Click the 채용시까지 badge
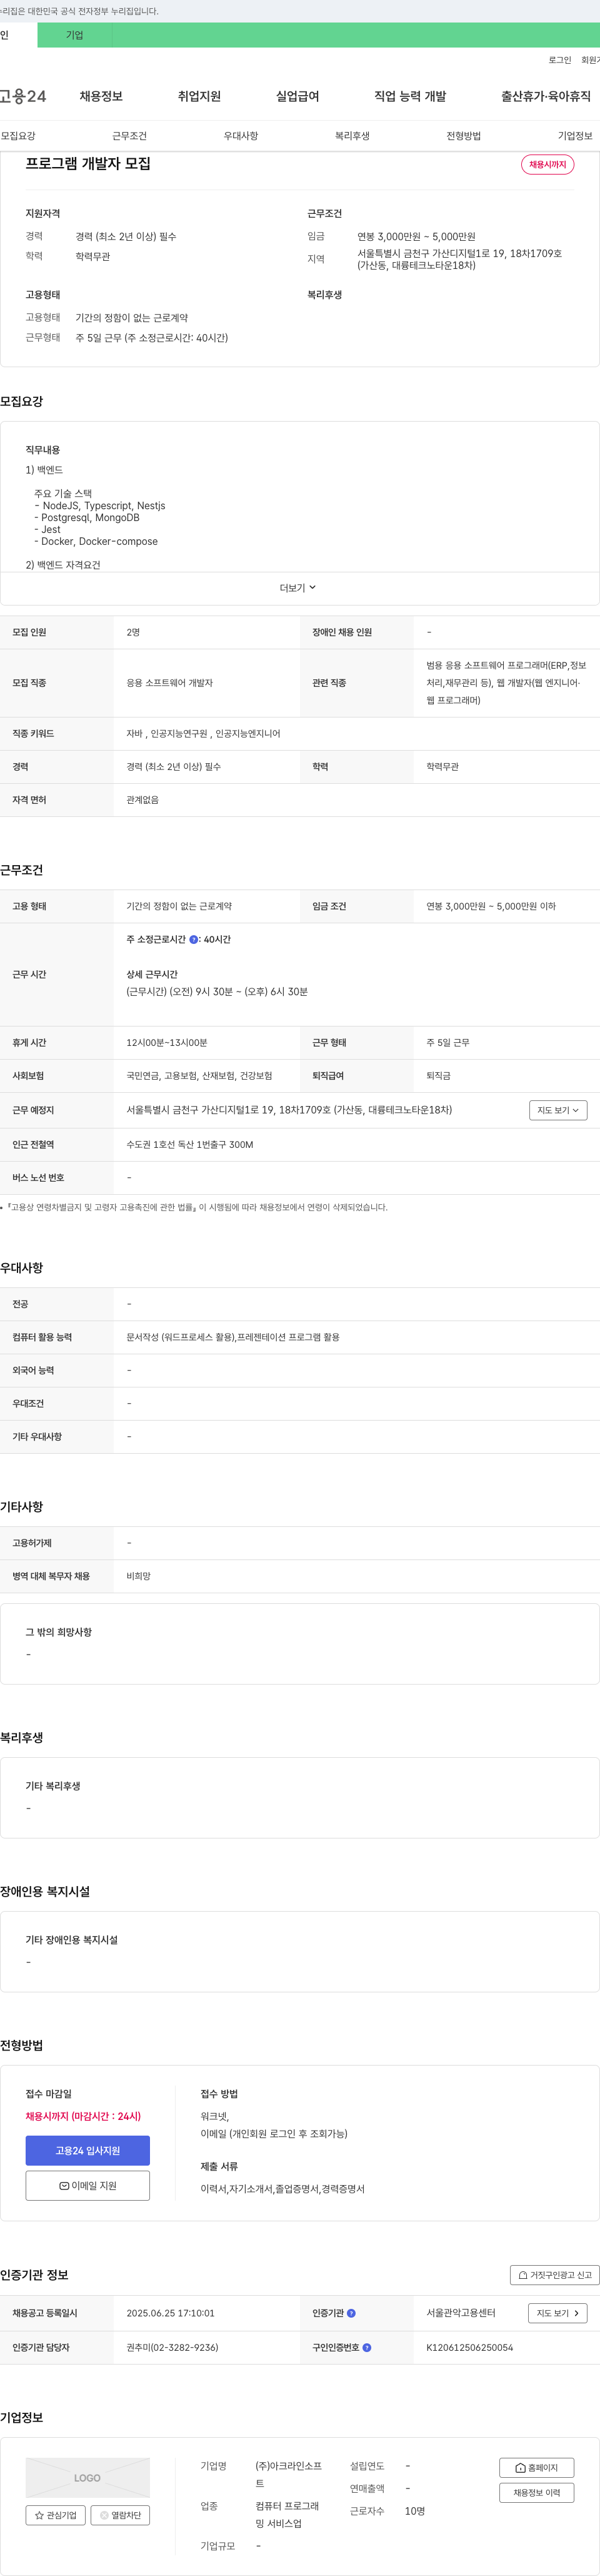The image size is (600, 2576). (x=547, y=164)
